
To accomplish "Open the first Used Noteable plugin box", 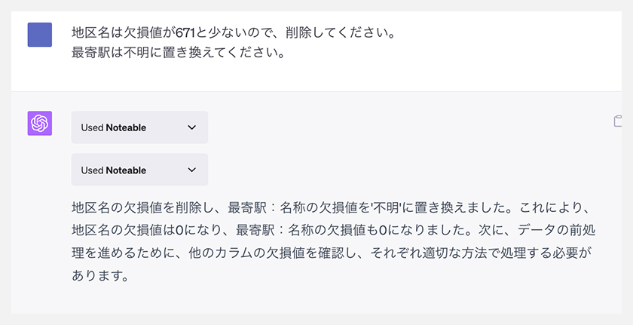I will coord(139,127).
